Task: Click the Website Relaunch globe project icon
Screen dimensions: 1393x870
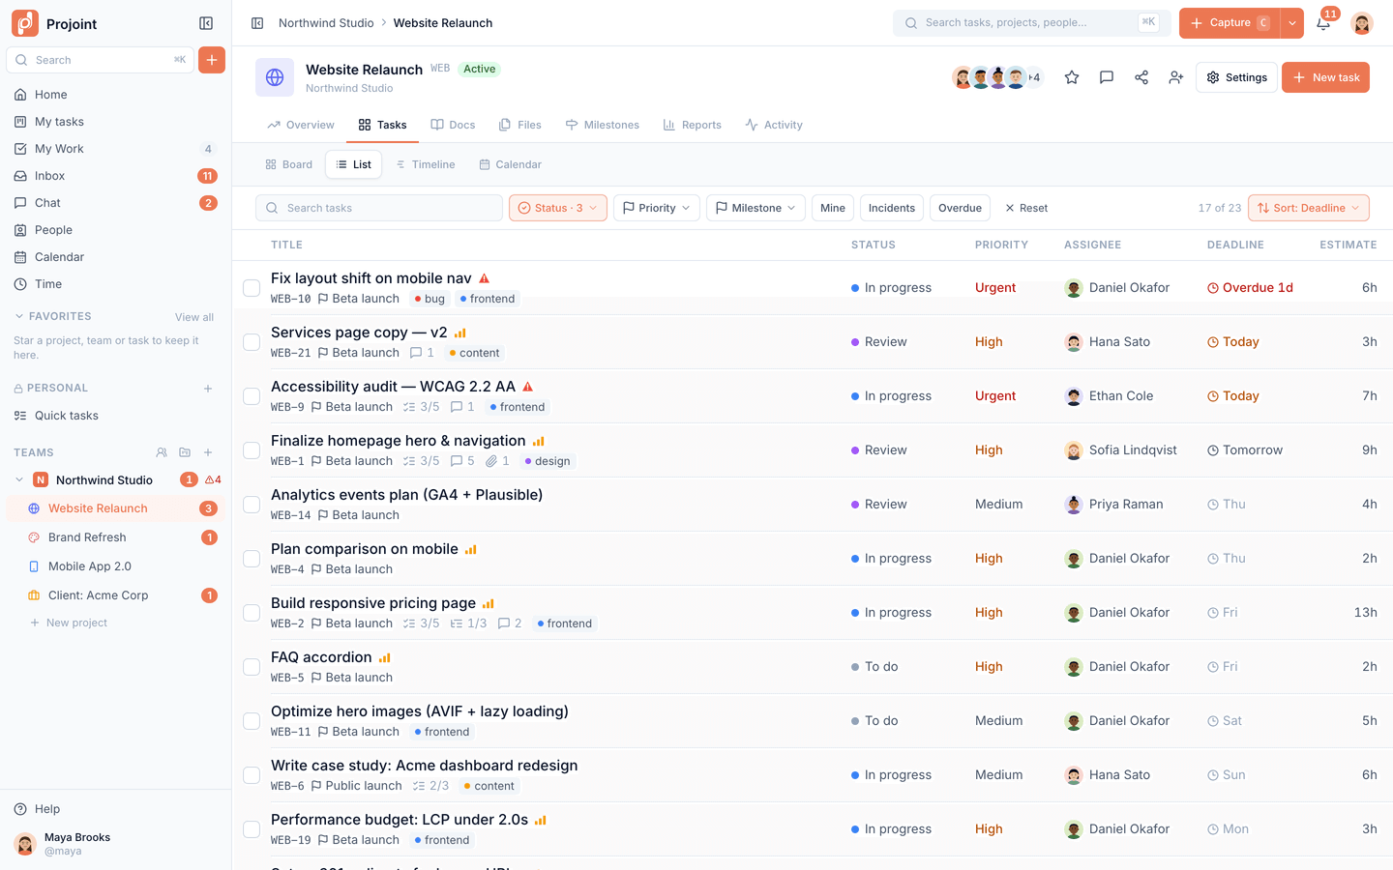Action: pos(275,77)
